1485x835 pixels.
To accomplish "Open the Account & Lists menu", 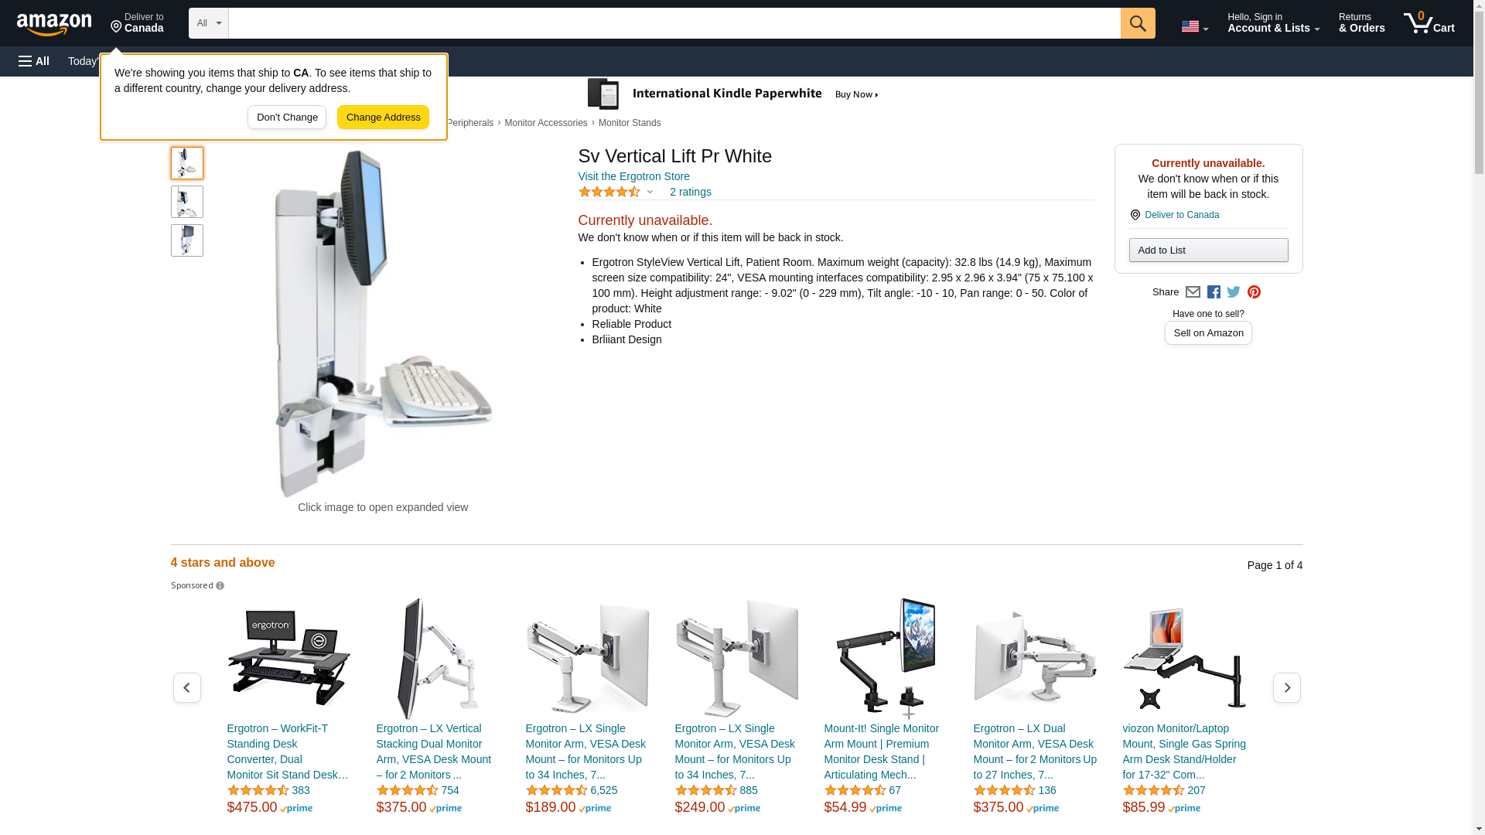I will 1273,23.
